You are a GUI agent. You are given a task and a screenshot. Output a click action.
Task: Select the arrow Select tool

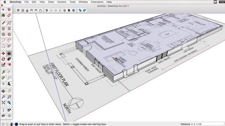3,9
